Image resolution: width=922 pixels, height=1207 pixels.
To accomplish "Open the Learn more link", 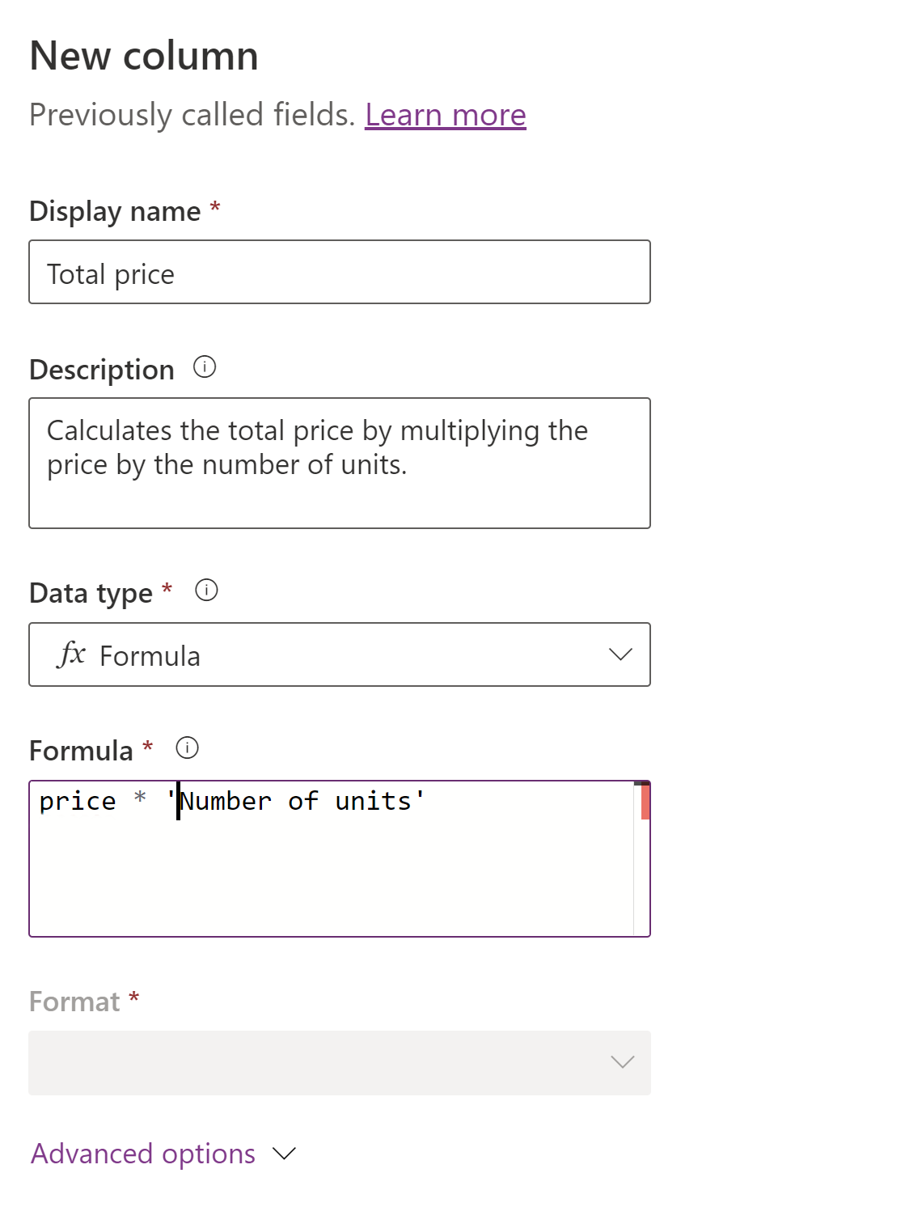I will (x=446, y=115).
